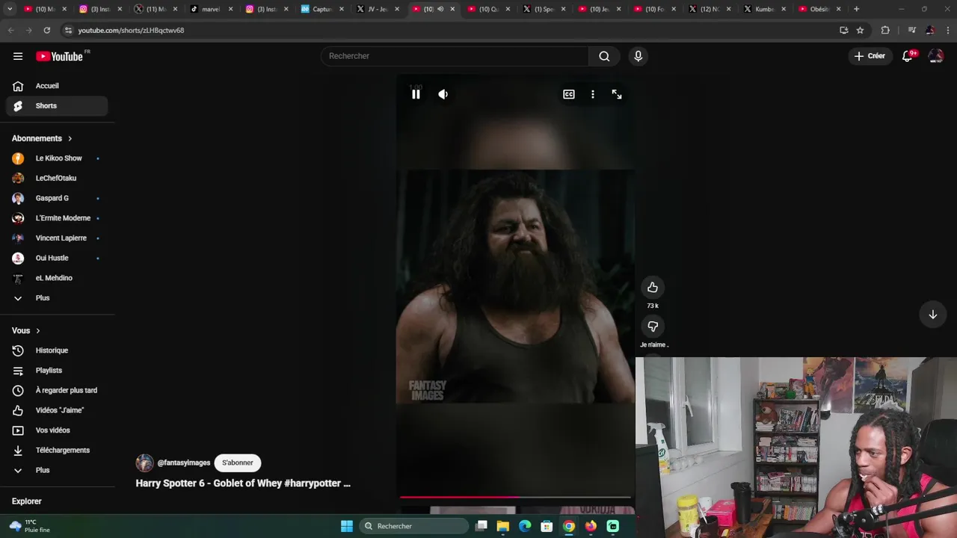The height and width of the screenshot is (538, 957).
Task: Mute the playing tab's audio icon
Action: 440,9
